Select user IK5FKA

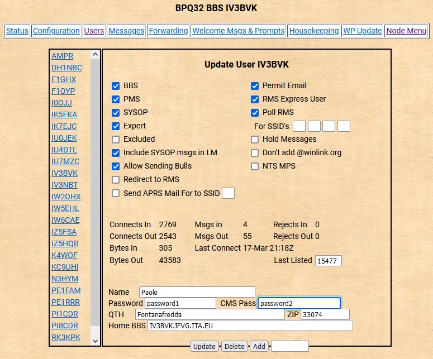(64, 114)
